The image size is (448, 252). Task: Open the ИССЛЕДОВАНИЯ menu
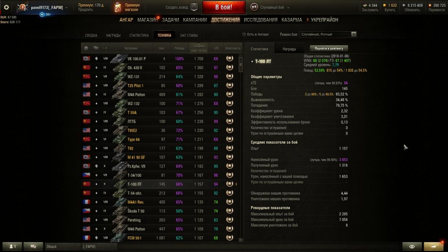tap(261, 20)
